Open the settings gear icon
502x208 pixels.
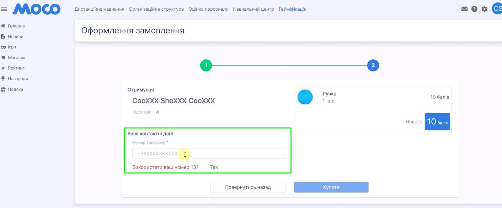click(484, 9)
